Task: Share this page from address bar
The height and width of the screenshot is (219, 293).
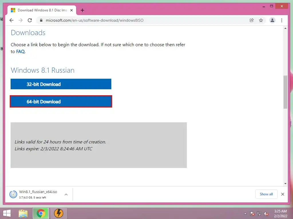Action: click(252, 20)
